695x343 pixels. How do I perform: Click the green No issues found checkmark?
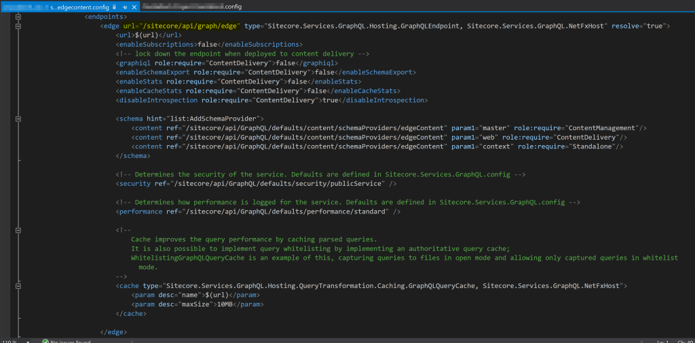pos(45,340)
